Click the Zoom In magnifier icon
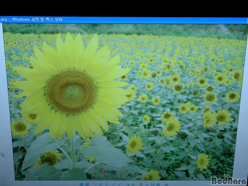The height and width of the screenshot is (186, 248). [114, 184]
